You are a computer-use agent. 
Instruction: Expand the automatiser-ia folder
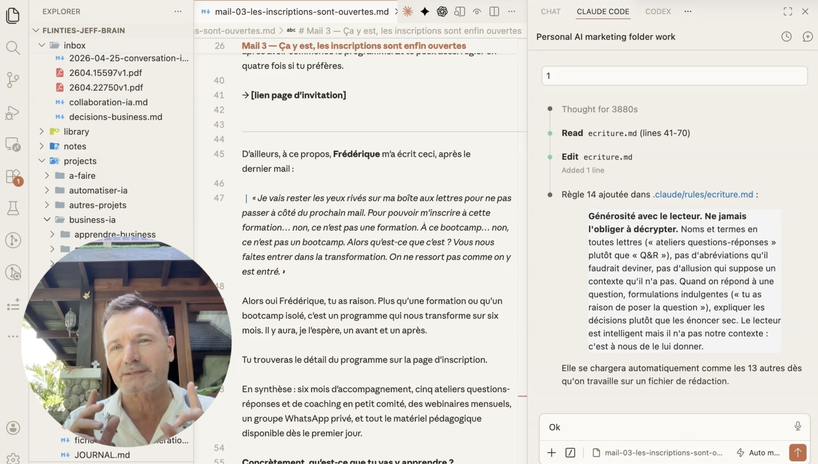[47, 190]
